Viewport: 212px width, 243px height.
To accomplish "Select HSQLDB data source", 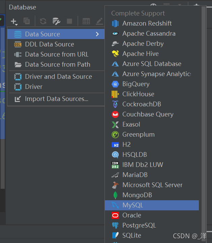I will pyautogui.click(x=152, y=155).
